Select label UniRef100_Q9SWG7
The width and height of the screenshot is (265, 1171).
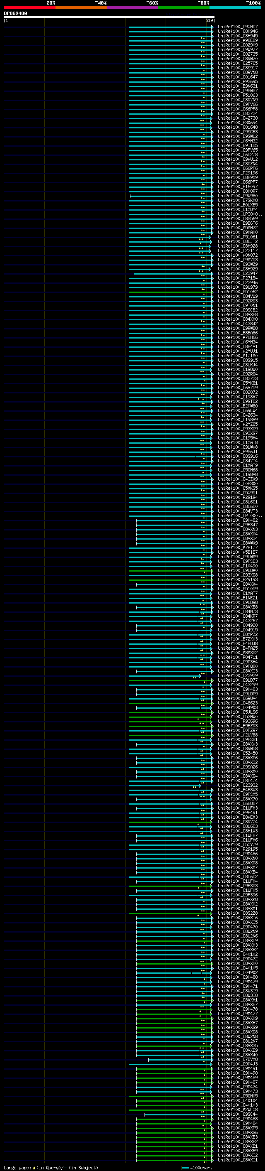click(x=238, y=91)
